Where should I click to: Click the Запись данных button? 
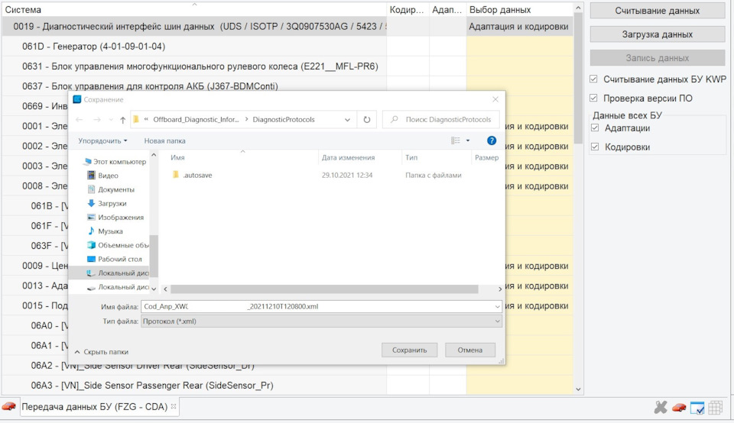click(658, 58)
